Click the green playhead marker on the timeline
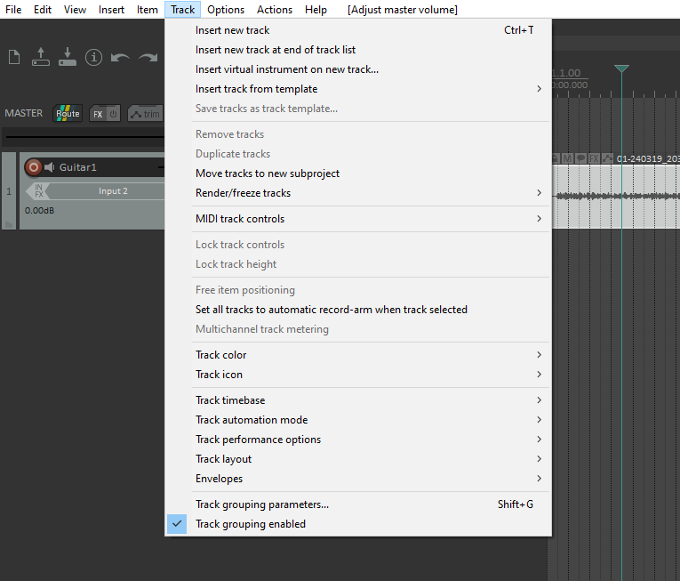Image resolution: width=680 pixels, height=581 pixels. (621, 69)
